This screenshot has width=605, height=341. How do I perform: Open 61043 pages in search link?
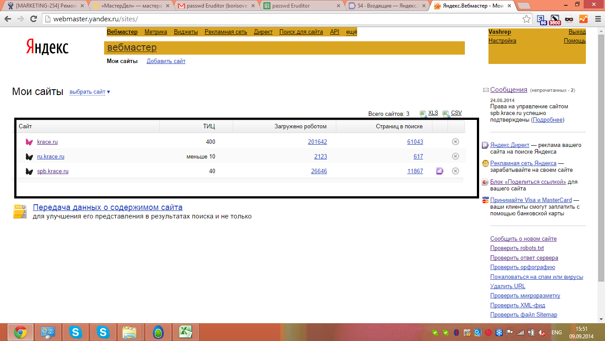(415, 142)
